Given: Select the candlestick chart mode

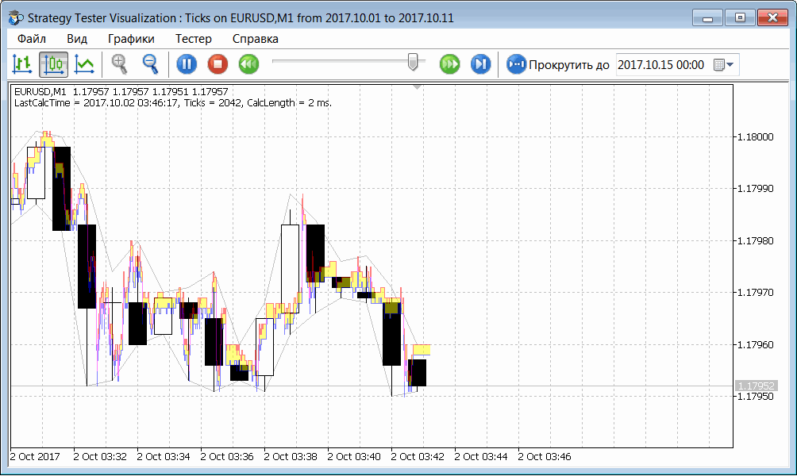Looking at the screenshot, I should pos(53,64).
